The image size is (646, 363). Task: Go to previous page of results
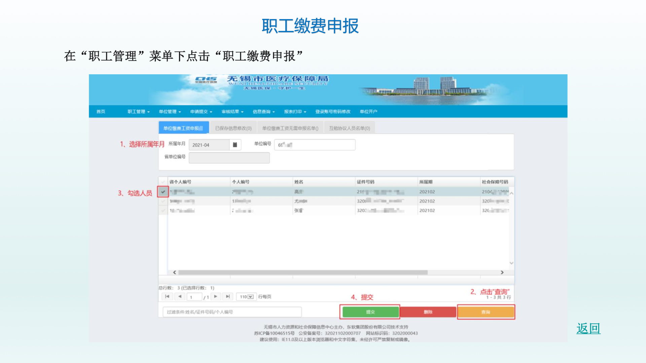(180, 296)
